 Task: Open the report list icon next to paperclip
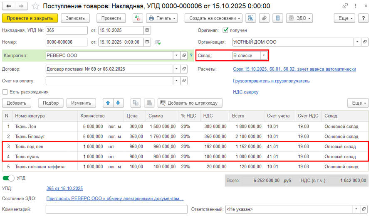click(278, 18)
